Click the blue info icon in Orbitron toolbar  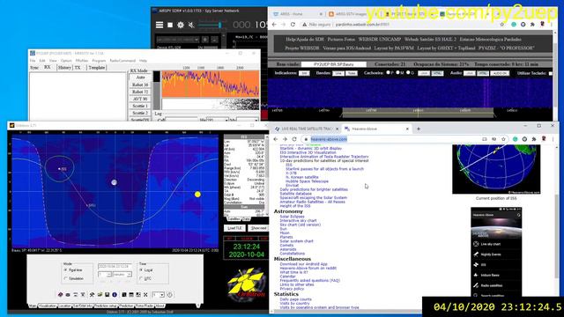coord(115,295)
